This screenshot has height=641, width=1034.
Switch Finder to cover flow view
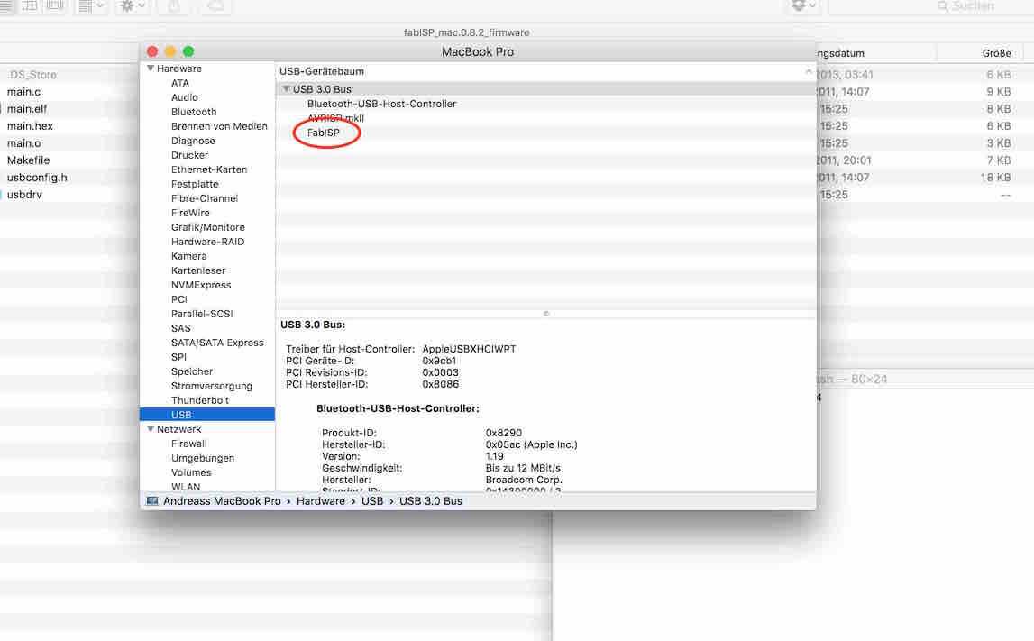click(55, 6)
